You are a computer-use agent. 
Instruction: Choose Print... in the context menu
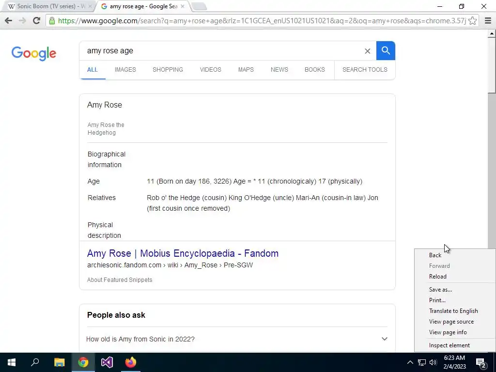point(437,300)
